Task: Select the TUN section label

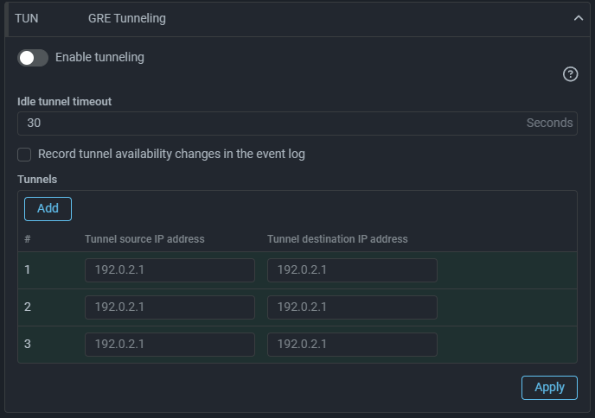Action: point(27,19)
